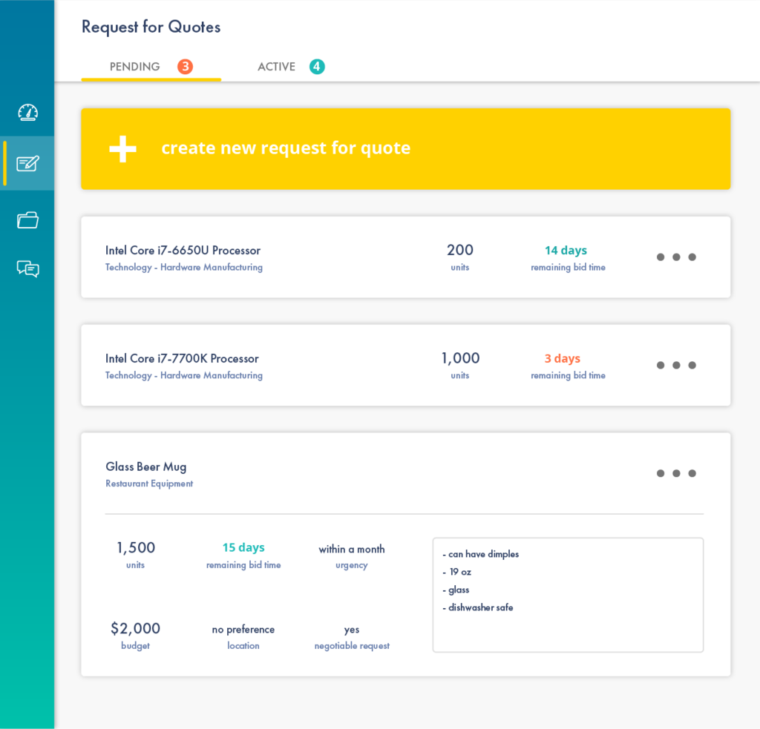760x729 pixels.
Task: Open more options for i7-7700K Processor
Action: point(676,365)
